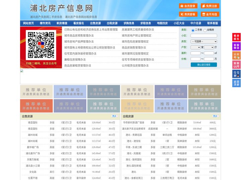Image resolution: width=241 pixels, height=180 pixels.
Task: Open the 港北 - 联邦国际 rental listing
Action: pyautogui.click(x=134, y=159)
